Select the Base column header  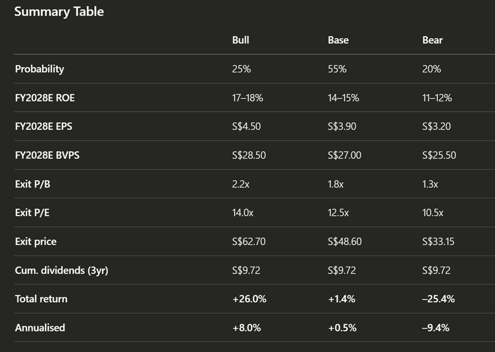pos(338,40)
